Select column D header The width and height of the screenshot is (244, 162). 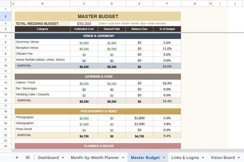click(112, 4)
